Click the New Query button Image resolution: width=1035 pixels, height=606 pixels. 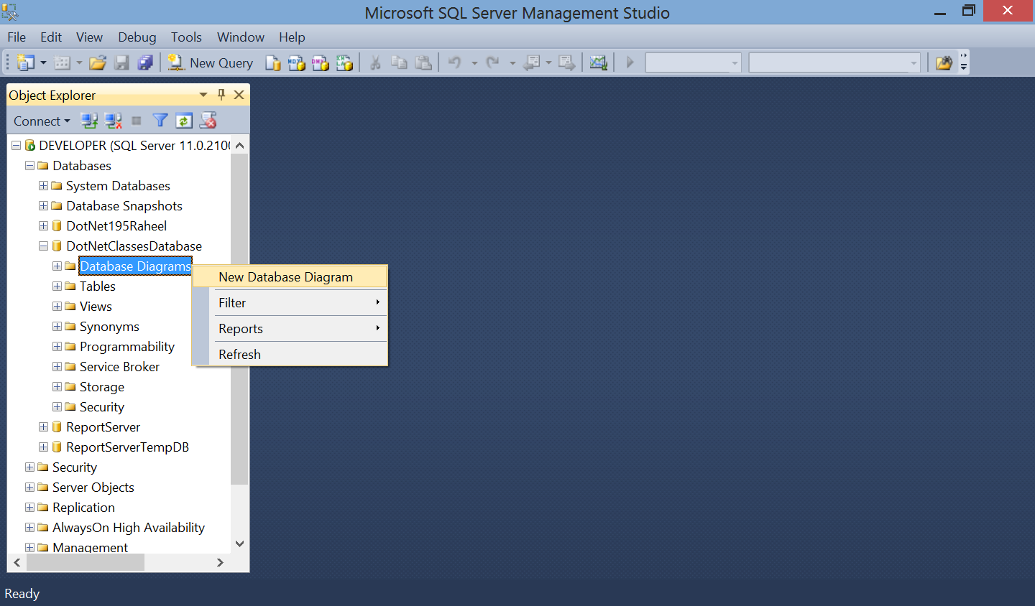(x=210, y=63)
